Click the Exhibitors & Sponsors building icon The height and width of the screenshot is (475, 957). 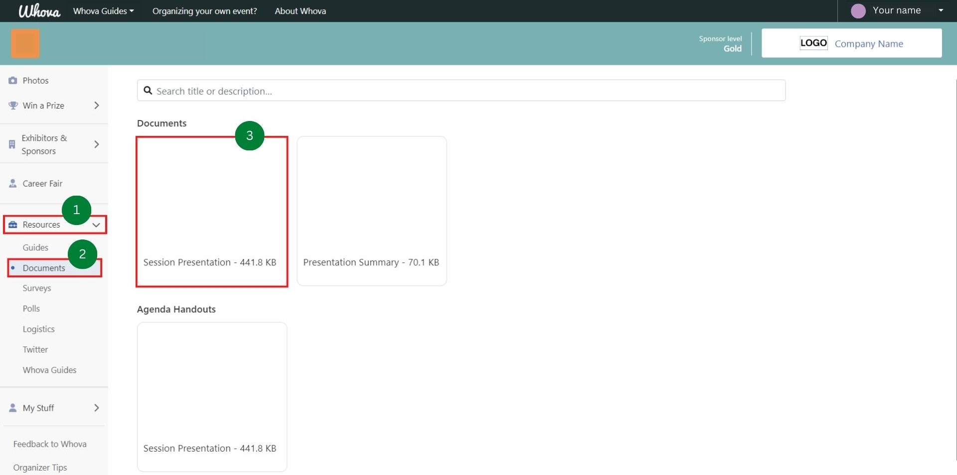tap(12, 144)
